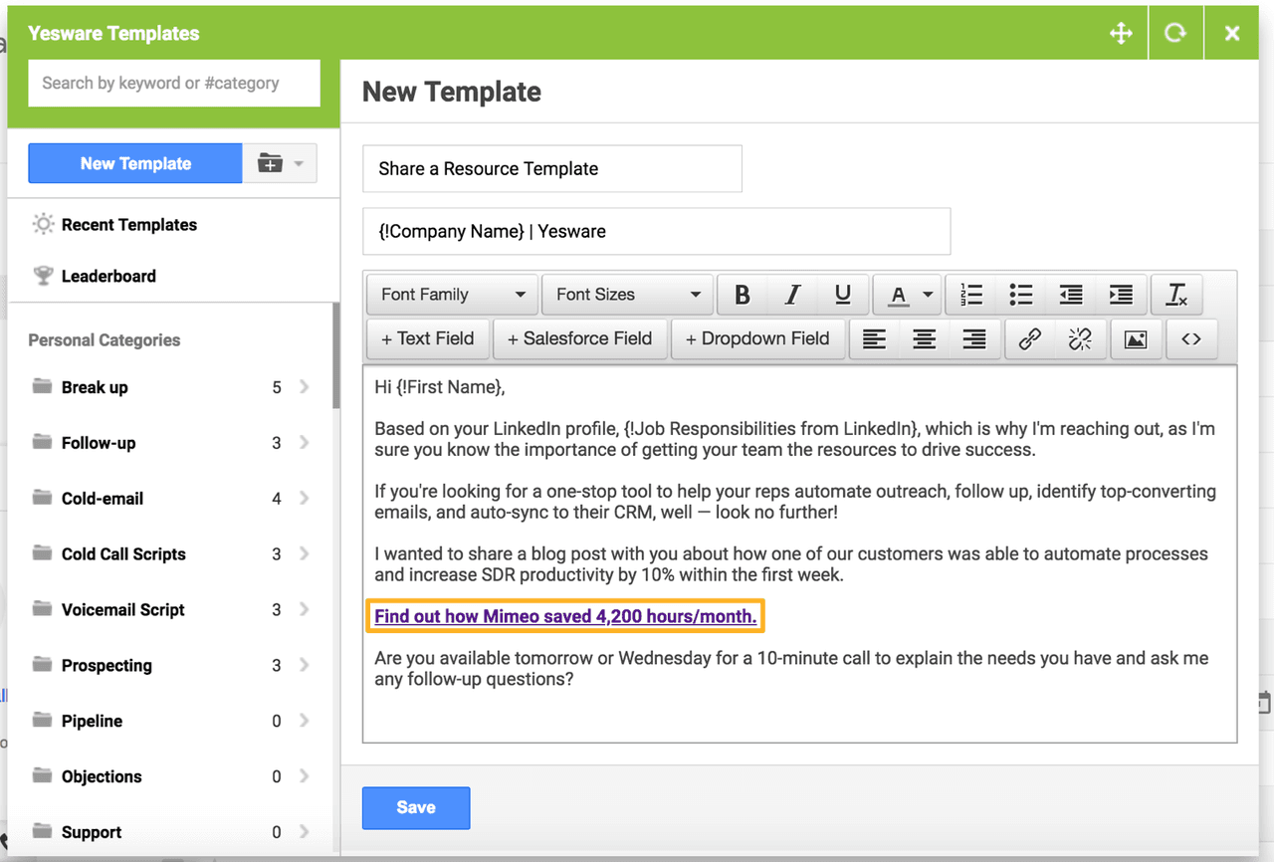1274x862 pixels.
Task: Open the source code view
Action: point(1191,339)
